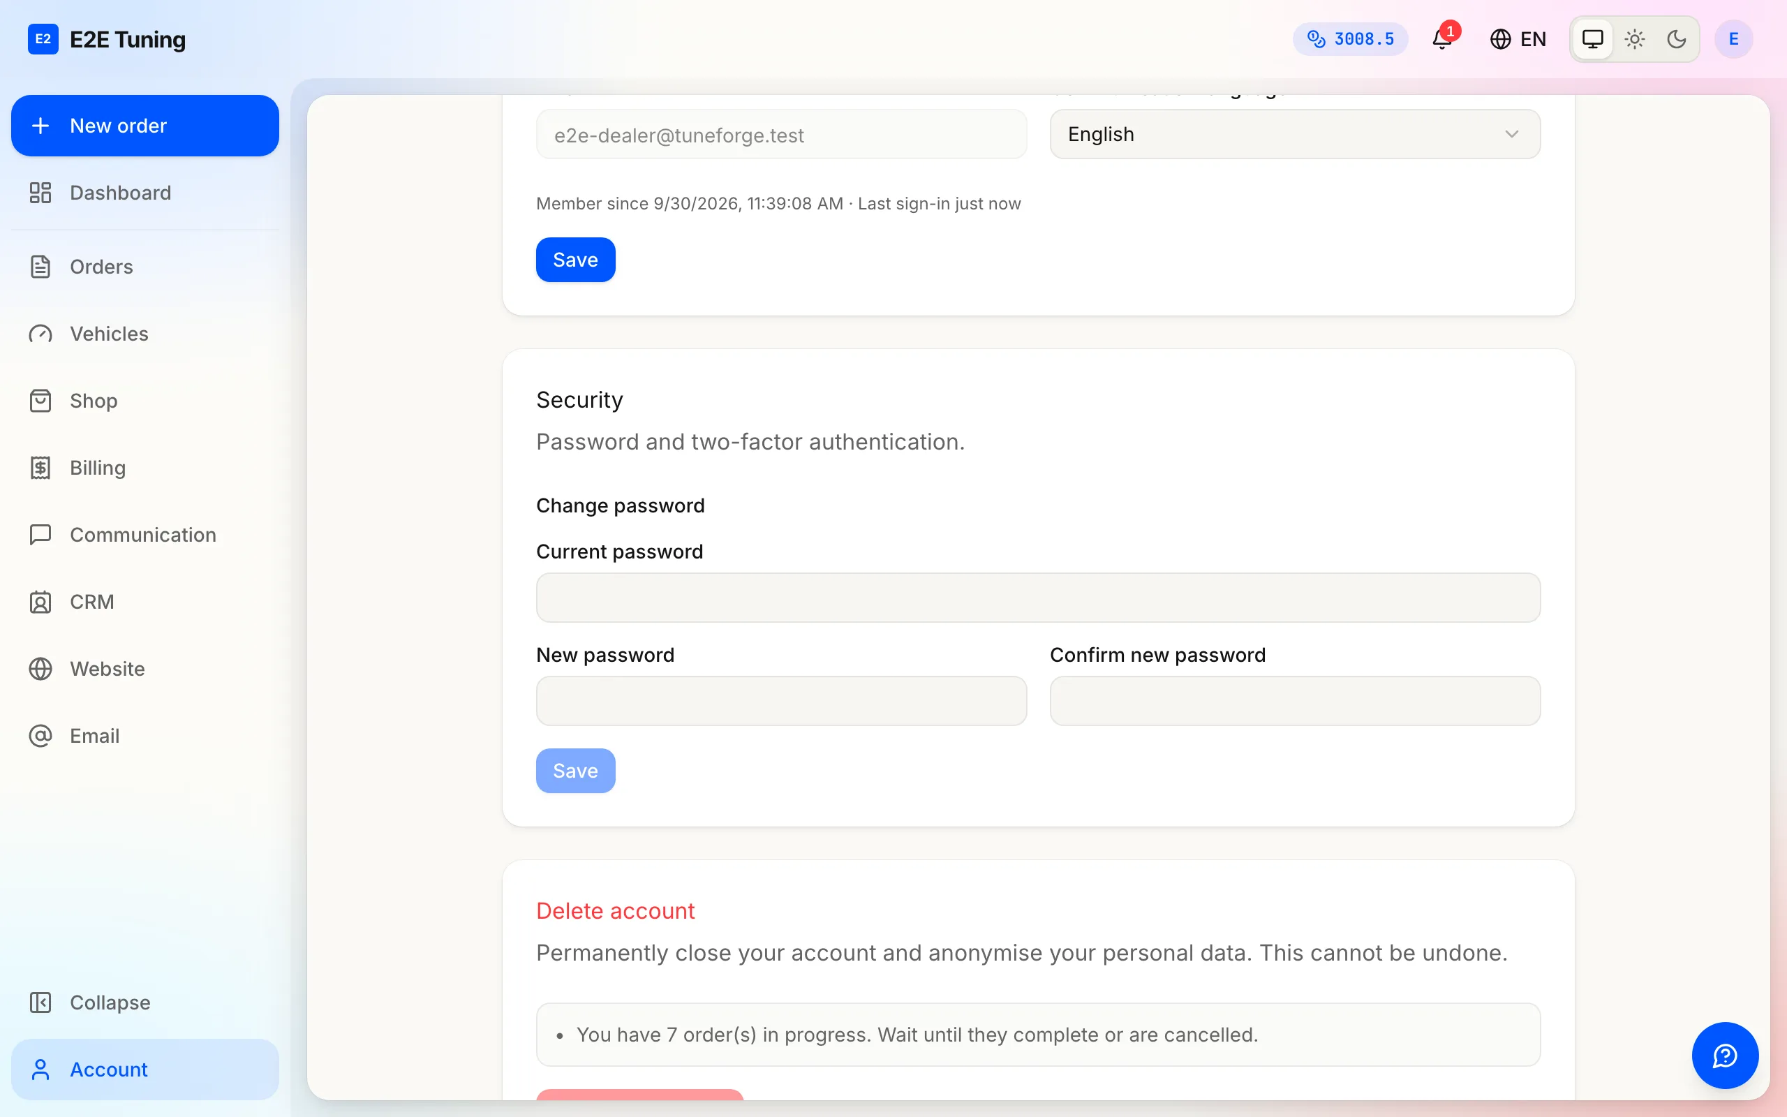Switch to dark theme

(1676, 39)
